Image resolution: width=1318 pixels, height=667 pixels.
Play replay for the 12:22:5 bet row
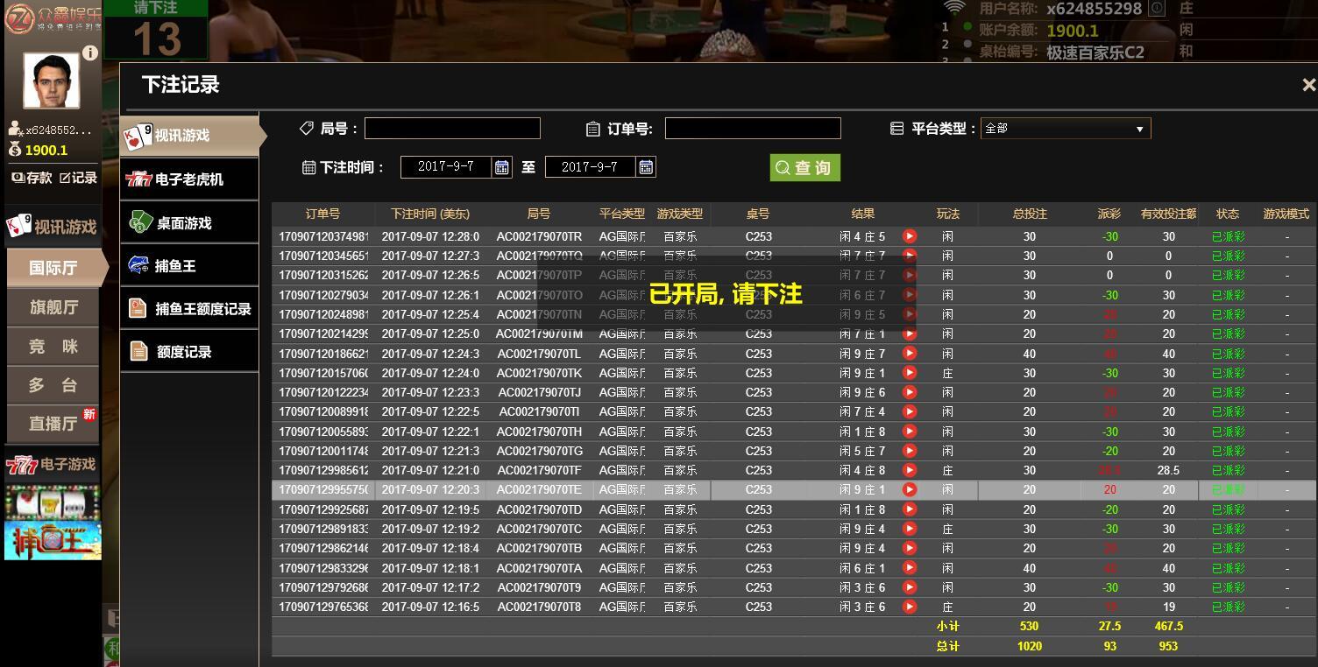(x=910, y=411)
